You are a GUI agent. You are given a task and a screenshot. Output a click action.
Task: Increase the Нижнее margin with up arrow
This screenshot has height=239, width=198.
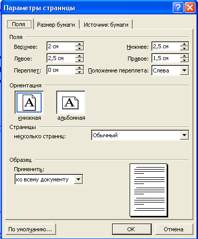click(x=184, y=44)
